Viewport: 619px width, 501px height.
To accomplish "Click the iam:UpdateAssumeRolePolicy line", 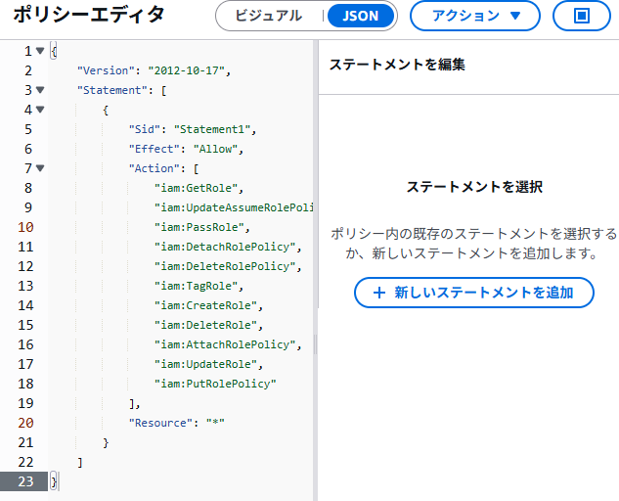I will click(234, 207).
